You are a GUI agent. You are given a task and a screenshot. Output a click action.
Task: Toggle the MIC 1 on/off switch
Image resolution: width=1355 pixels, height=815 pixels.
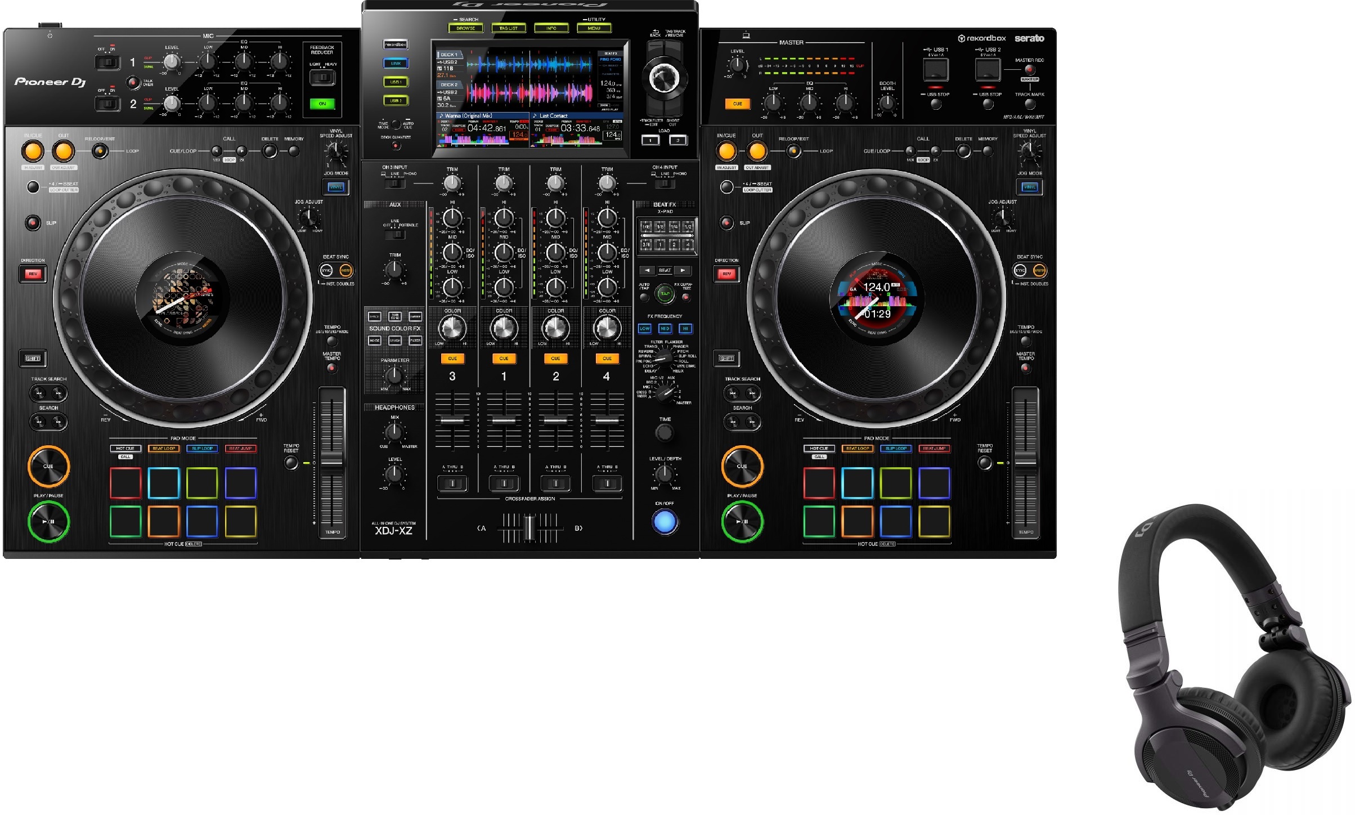coord(107,62)
